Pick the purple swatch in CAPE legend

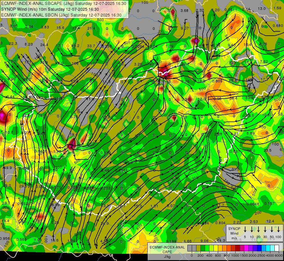(250, 248)
